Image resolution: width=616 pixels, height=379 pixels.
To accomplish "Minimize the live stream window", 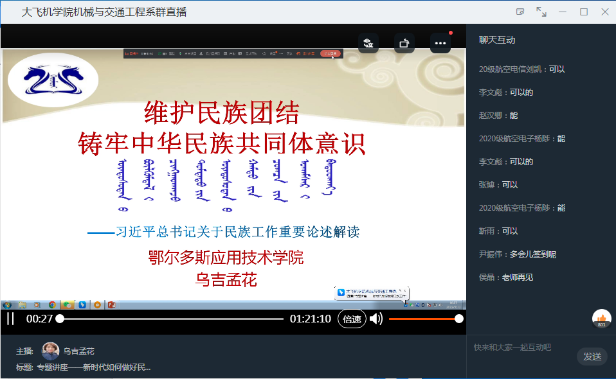I will pyautogui.click(x=563, y=12).
